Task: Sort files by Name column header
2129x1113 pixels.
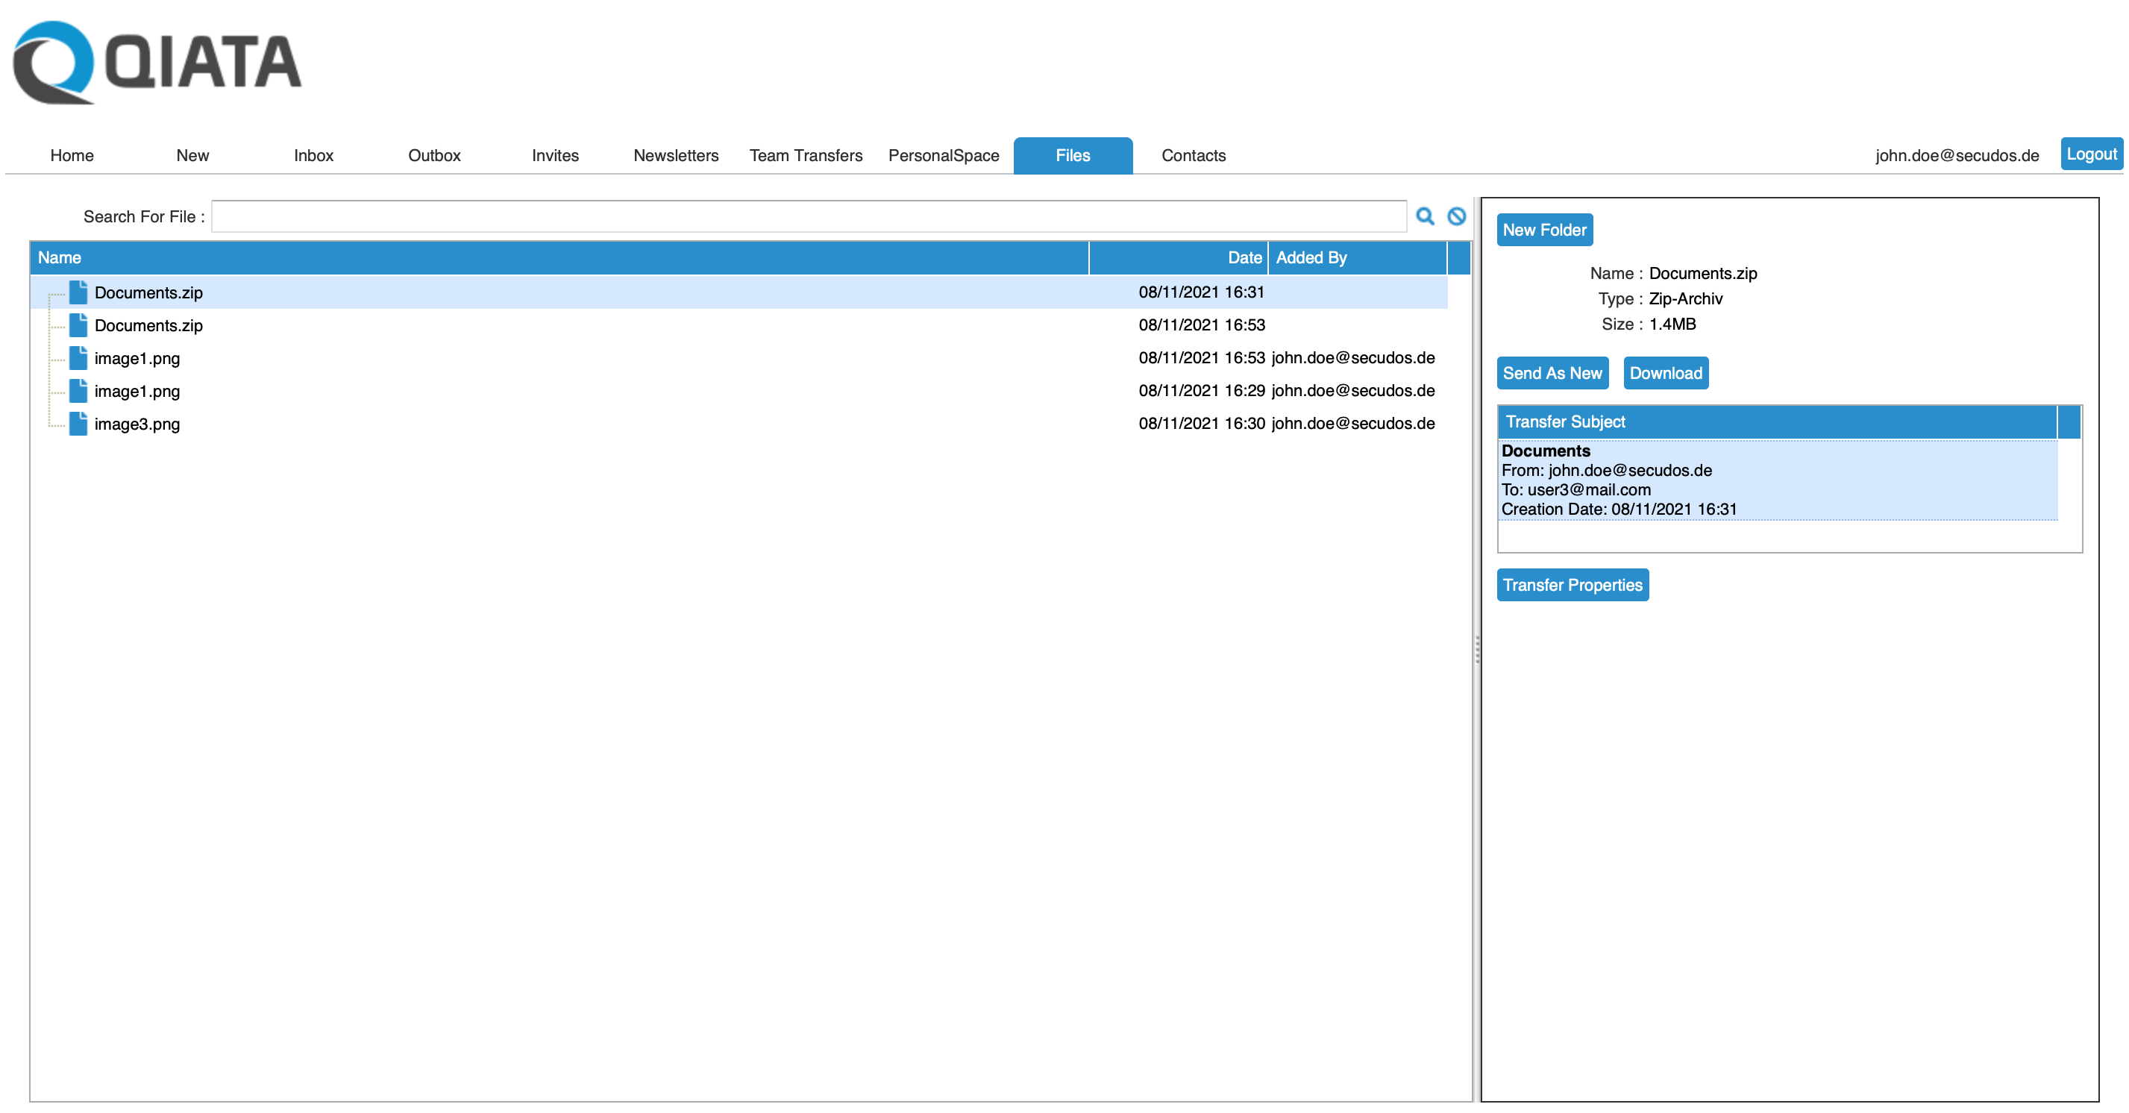Action: tap(60, 258)
